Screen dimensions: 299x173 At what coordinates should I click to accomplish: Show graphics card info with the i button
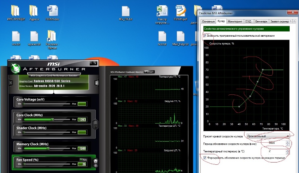click(96, 82)
